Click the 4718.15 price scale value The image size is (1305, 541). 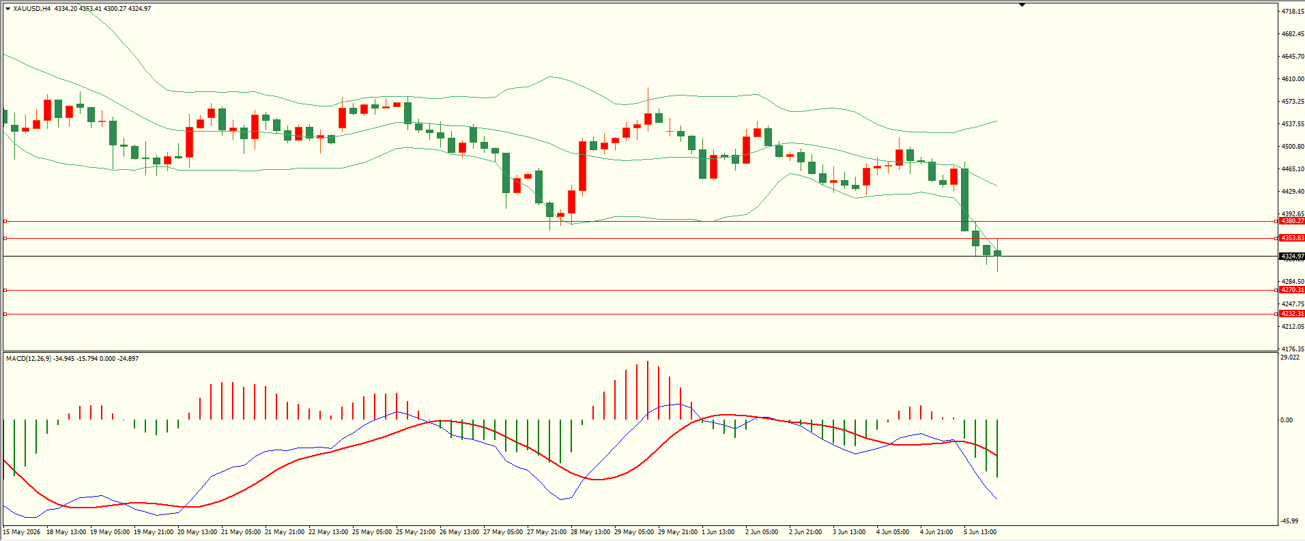click(x=1293, y=12)
